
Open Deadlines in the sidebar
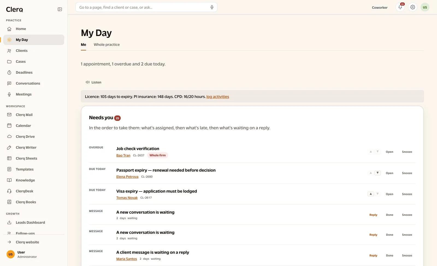pos(34,73)
